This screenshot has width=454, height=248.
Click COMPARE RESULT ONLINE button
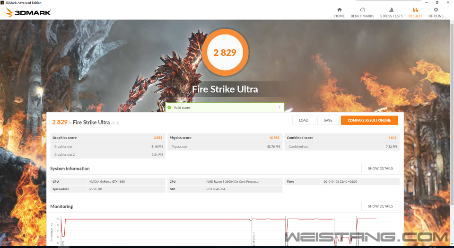369,120
